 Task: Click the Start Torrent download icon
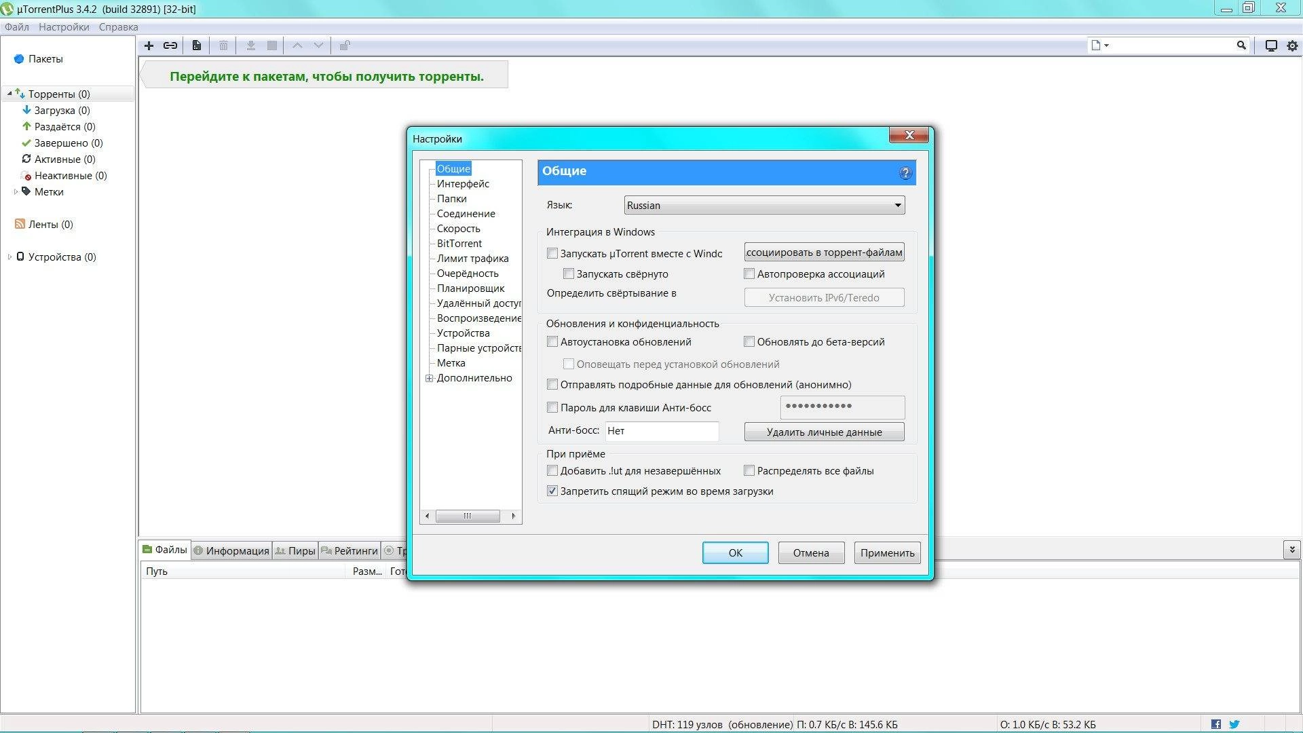click(x=250, y=45)
